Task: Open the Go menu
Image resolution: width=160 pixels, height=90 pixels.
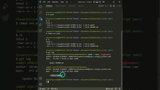Action: click(x=67, y=2)
